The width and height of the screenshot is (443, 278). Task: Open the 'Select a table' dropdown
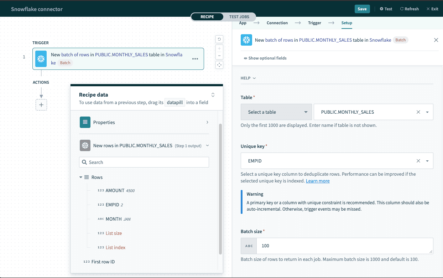click(x=276, y=112)
